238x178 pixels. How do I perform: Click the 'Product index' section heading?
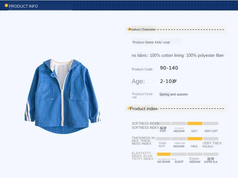coord(144,109)
